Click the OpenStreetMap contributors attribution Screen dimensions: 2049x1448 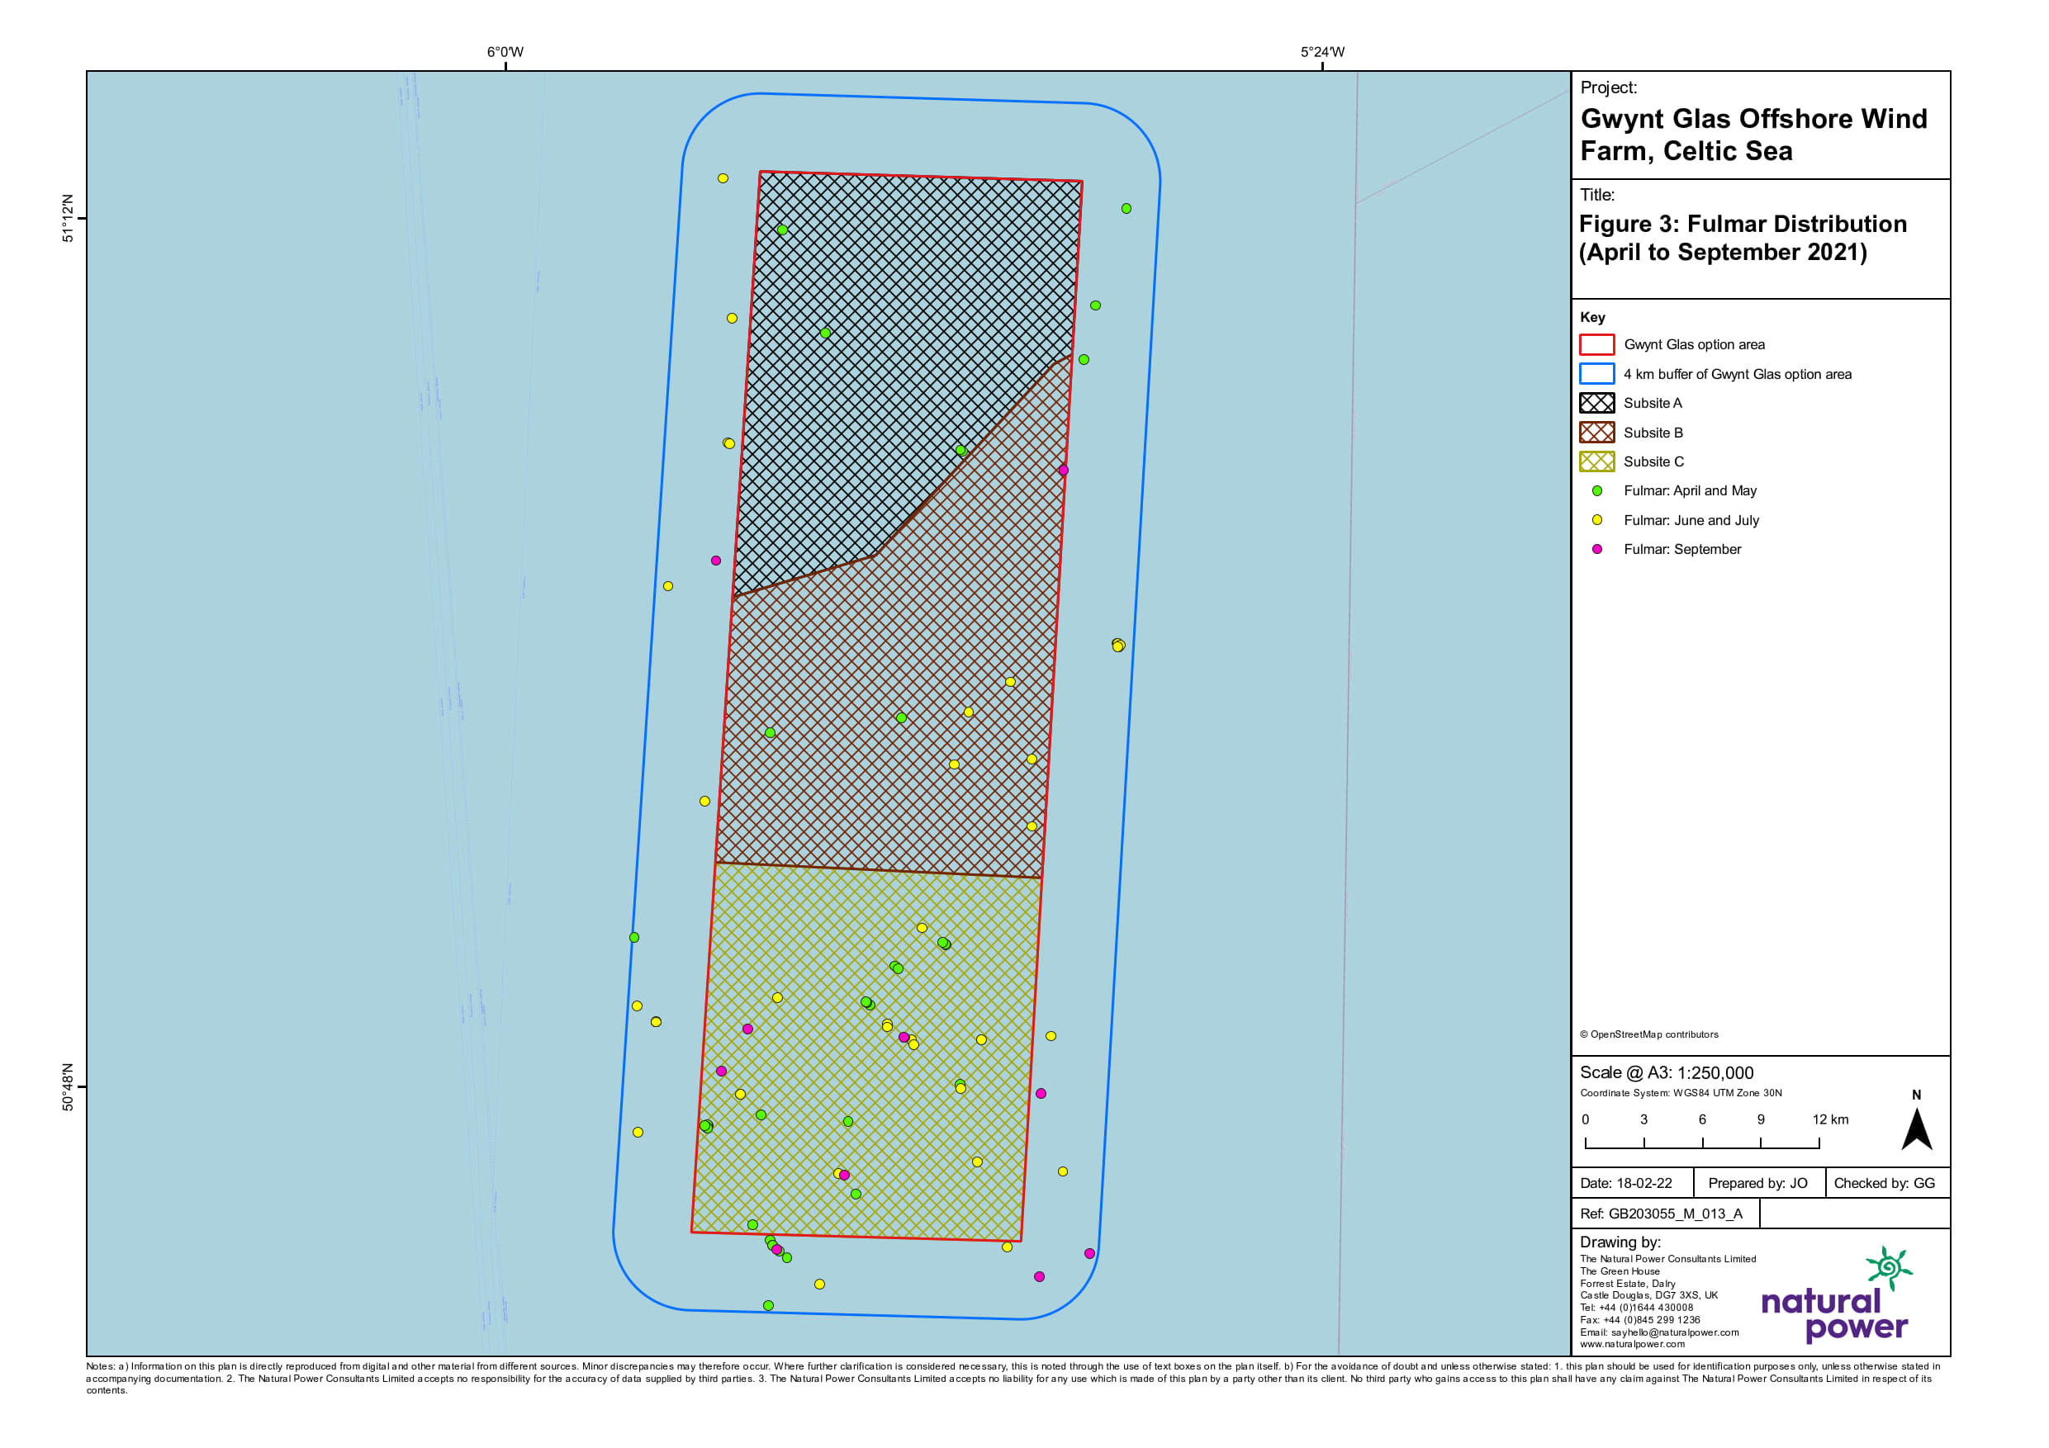[x=1648, y=1034]
